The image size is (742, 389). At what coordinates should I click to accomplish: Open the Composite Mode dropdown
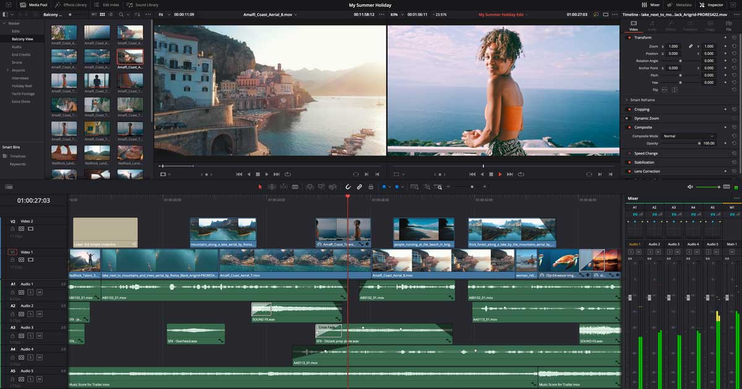[x=688, y=136]
